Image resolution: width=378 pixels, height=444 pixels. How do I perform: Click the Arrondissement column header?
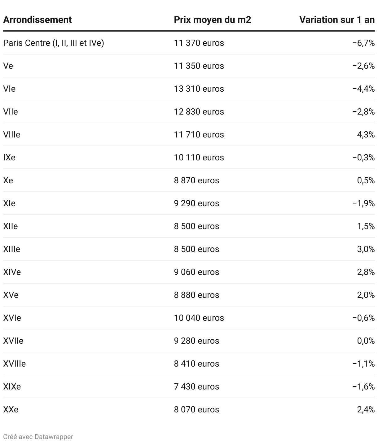(x=37, y=20)
